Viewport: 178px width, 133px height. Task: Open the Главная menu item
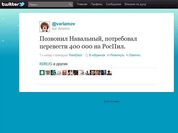point(82,4)
